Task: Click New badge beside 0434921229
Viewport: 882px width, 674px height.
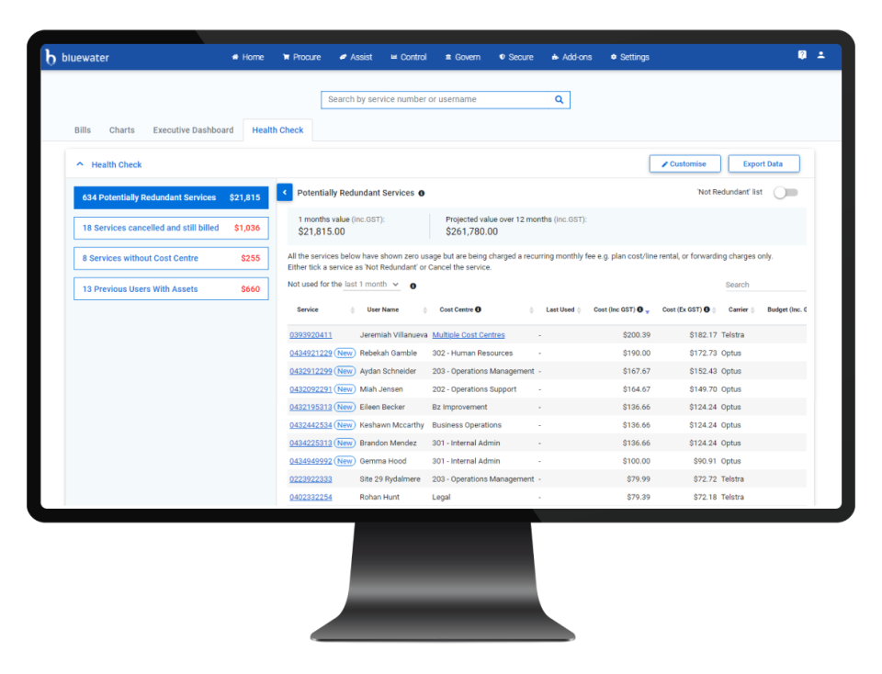Action: coord(345,353)
